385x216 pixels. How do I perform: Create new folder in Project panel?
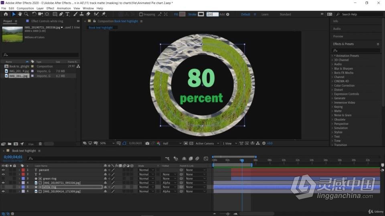pos(10,144)
